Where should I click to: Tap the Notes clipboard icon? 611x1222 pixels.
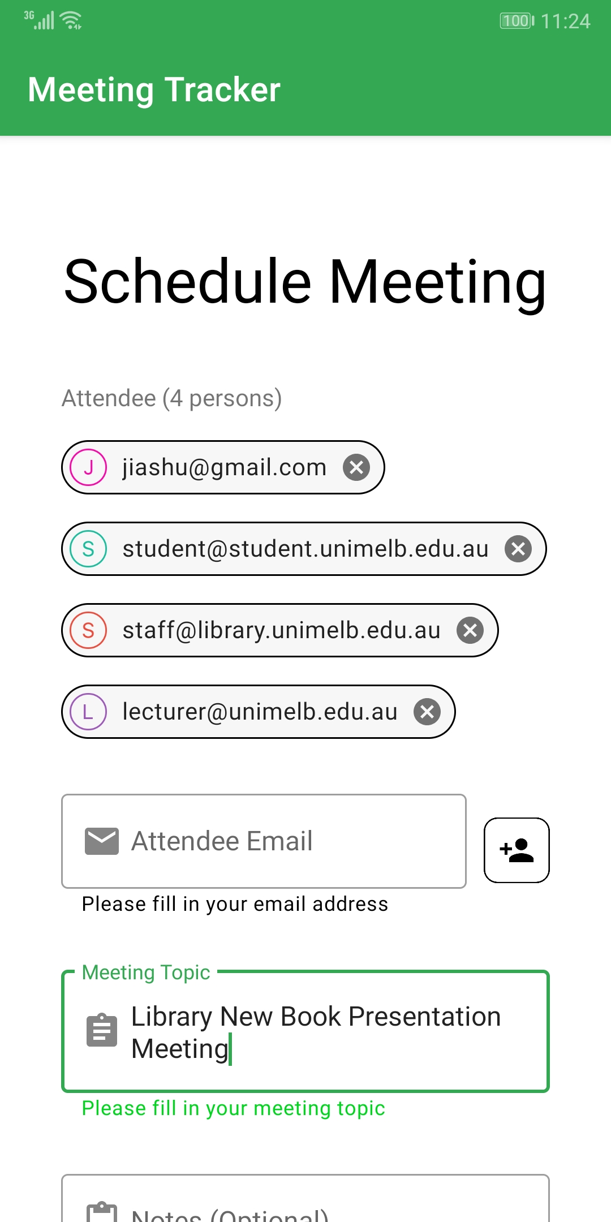pos(102,1212)
